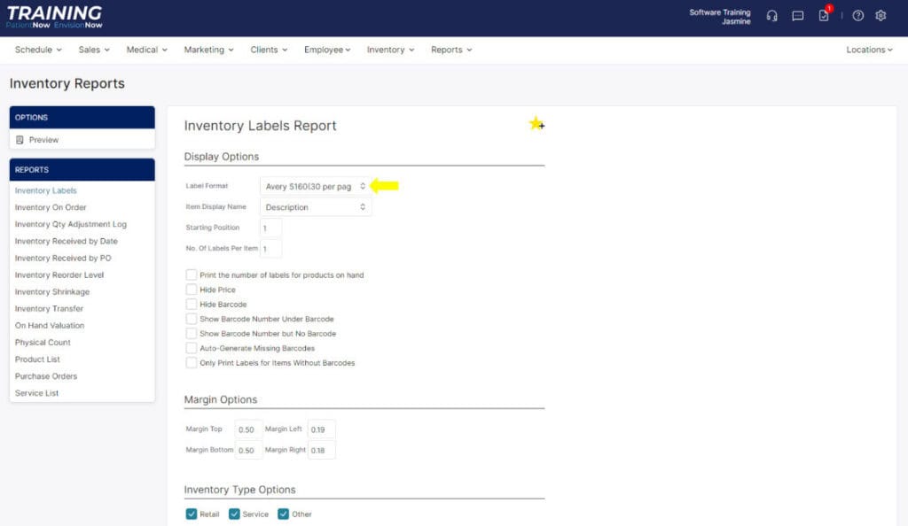Screen dimensions: 908x526
Task: Open the Inventory menu
Action: pos(390,50)
